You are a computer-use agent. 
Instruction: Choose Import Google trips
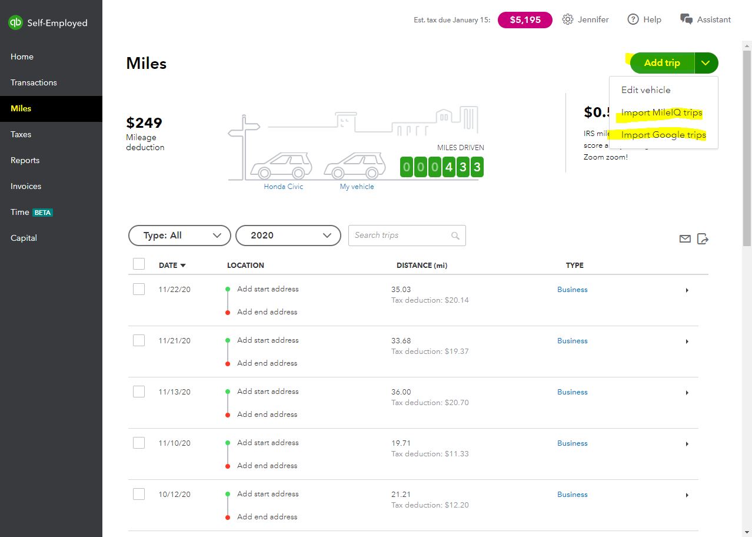tap(664, 135)
